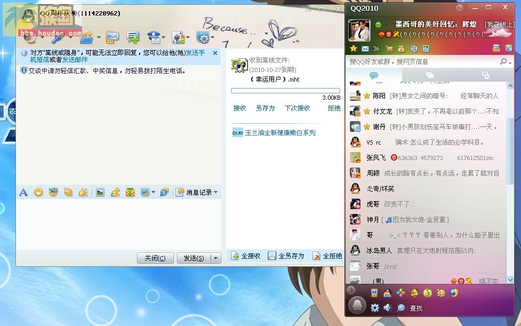Screen dimensions: 521x326
Task: Click the soso search (S bubble) chat icon
Action: [x=164, y=193]
